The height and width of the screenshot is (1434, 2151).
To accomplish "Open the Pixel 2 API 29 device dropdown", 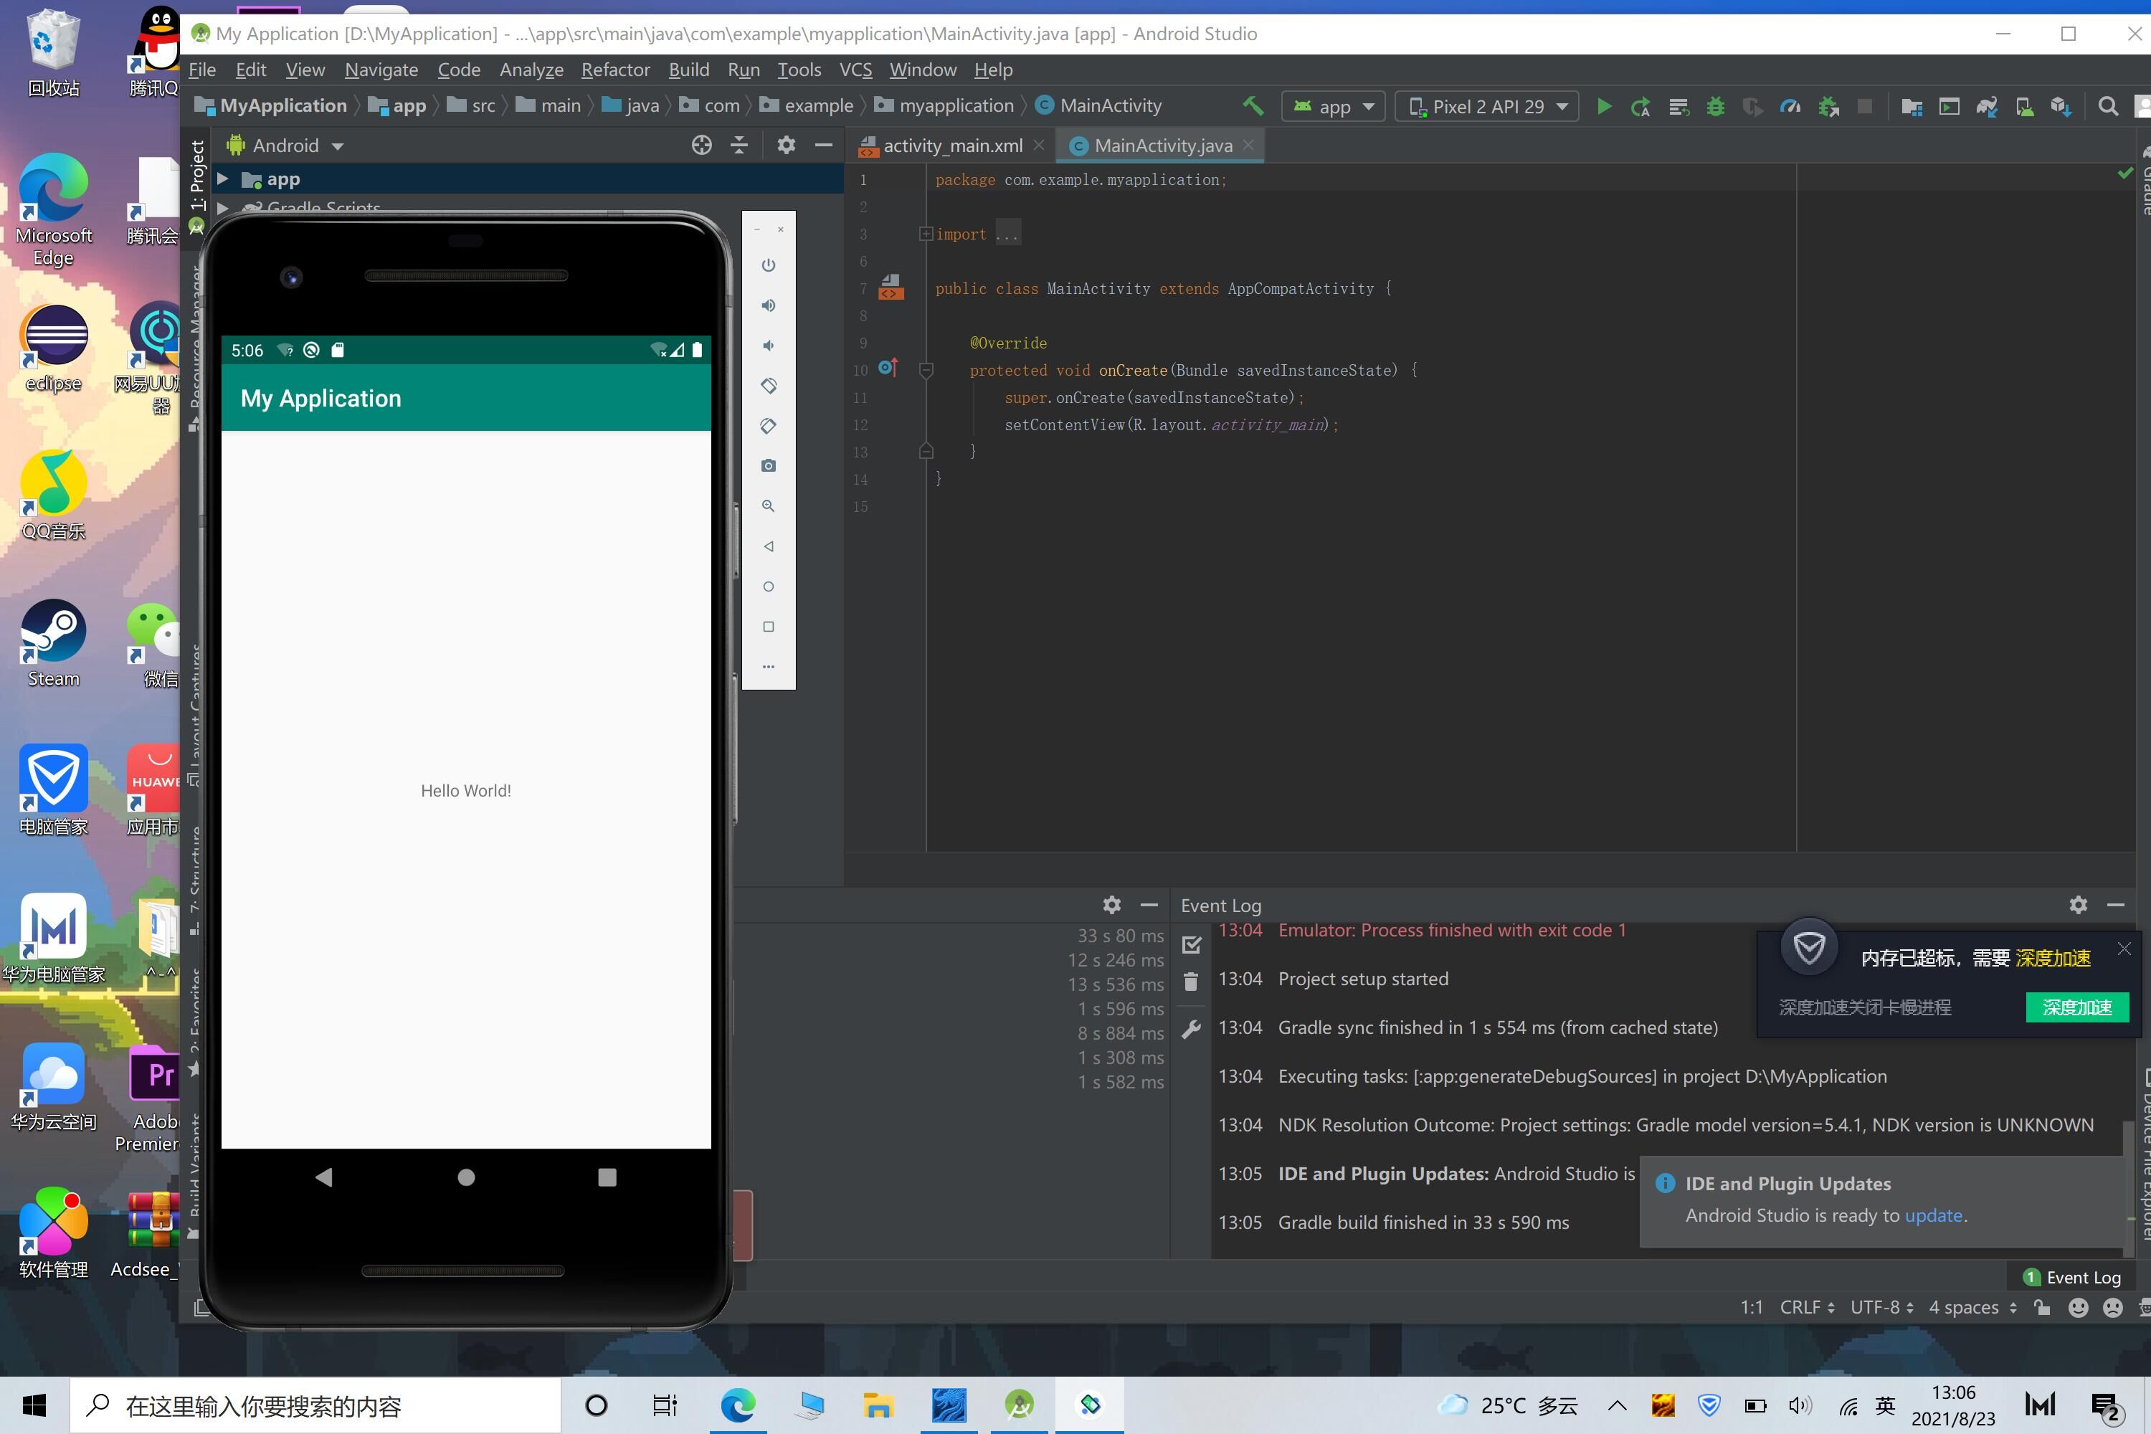I will click(1487, 106).
